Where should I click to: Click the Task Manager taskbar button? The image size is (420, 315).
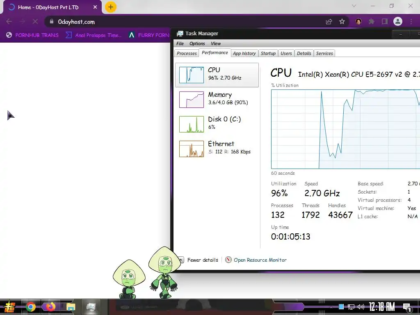(x=91, y=307)
